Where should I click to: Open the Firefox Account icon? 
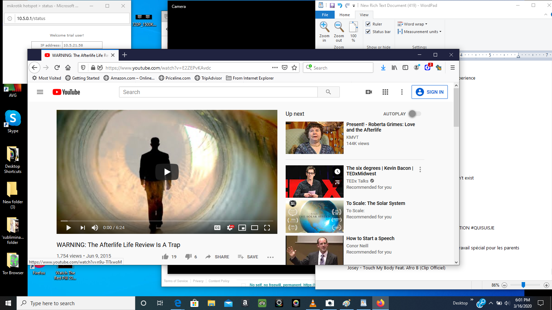(x=417, y=68)
